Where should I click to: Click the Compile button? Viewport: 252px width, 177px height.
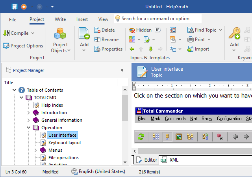(16, 33)
